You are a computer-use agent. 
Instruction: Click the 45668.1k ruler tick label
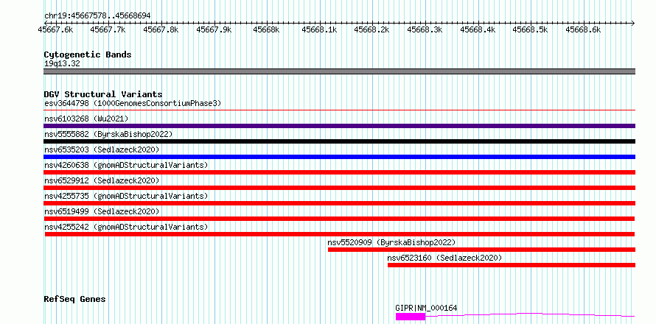(320, 29)
